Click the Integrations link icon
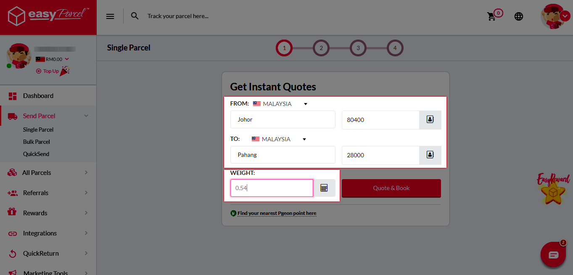This screenshot has width=573, height=275. tap(13, 233)
